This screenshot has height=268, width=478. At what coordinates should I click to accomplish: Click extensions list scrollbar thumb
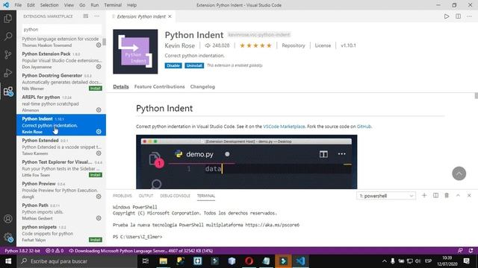pyautogui.click(x=104, y=42)
